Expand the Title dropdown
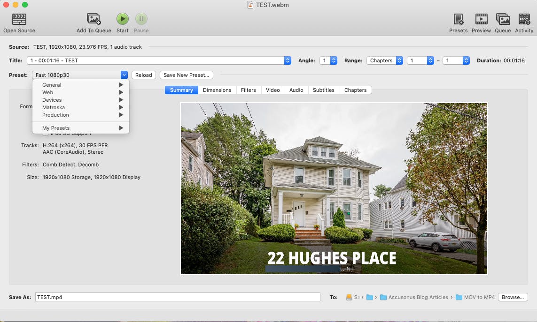Viewport: 537px width, 322px height. click(x=288, y=60)
